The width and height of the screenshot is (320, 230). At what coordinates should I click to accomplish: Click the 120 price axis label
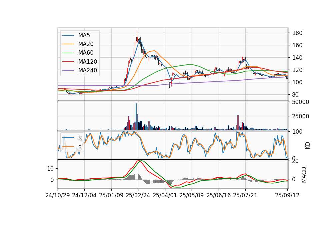(x=297, y=70)
